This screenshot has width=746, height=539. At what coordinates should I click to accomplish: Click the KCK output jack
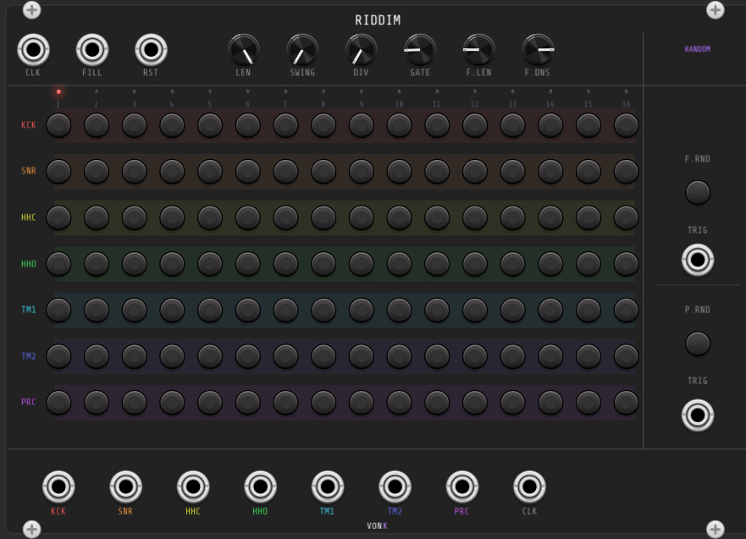tap(58, 487)
